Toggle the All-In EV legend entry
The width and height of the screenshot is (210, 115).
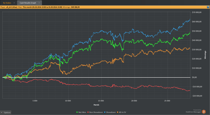pyautogui.click(x=121, y=112)
